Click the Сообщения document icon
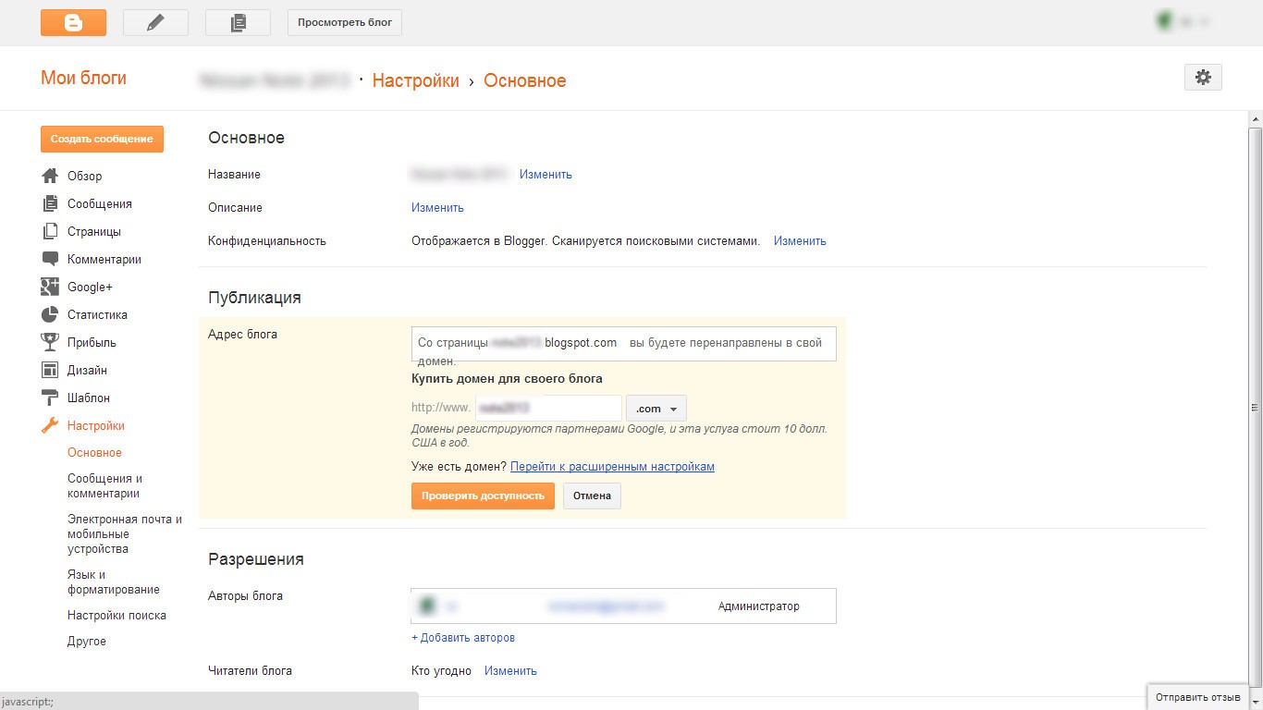Viewport: 1263px width, 710px height. pyautogui.click(x=50, y=203)
